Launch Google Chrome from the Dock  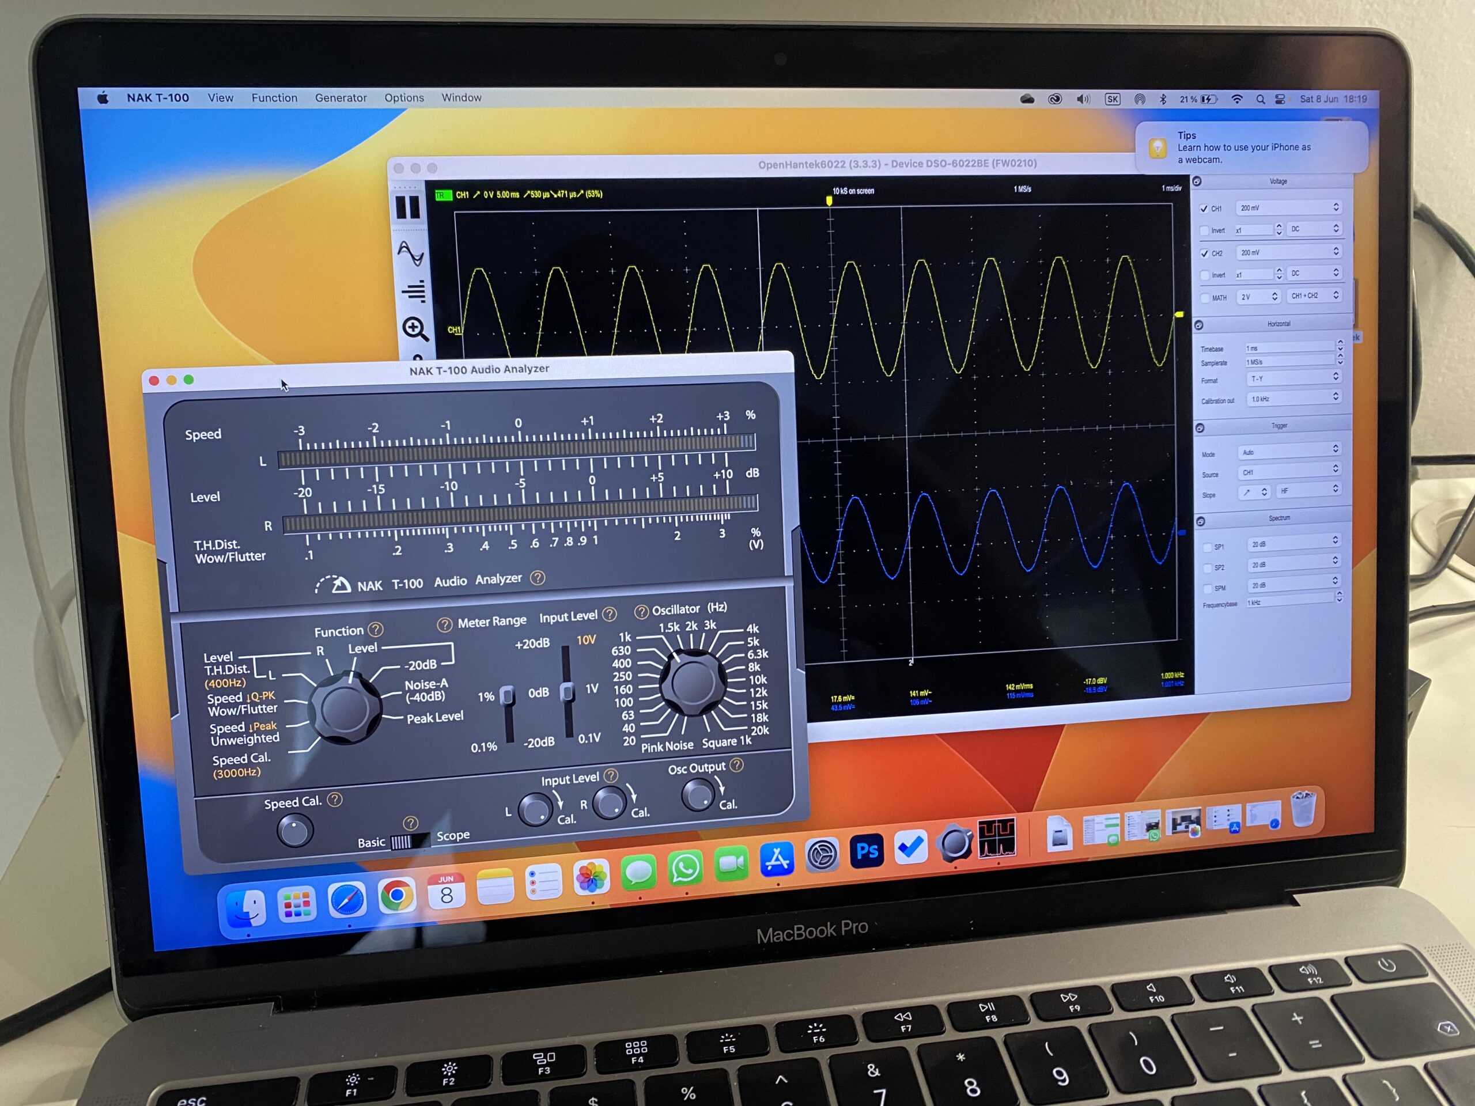click(x=397, y=895)
